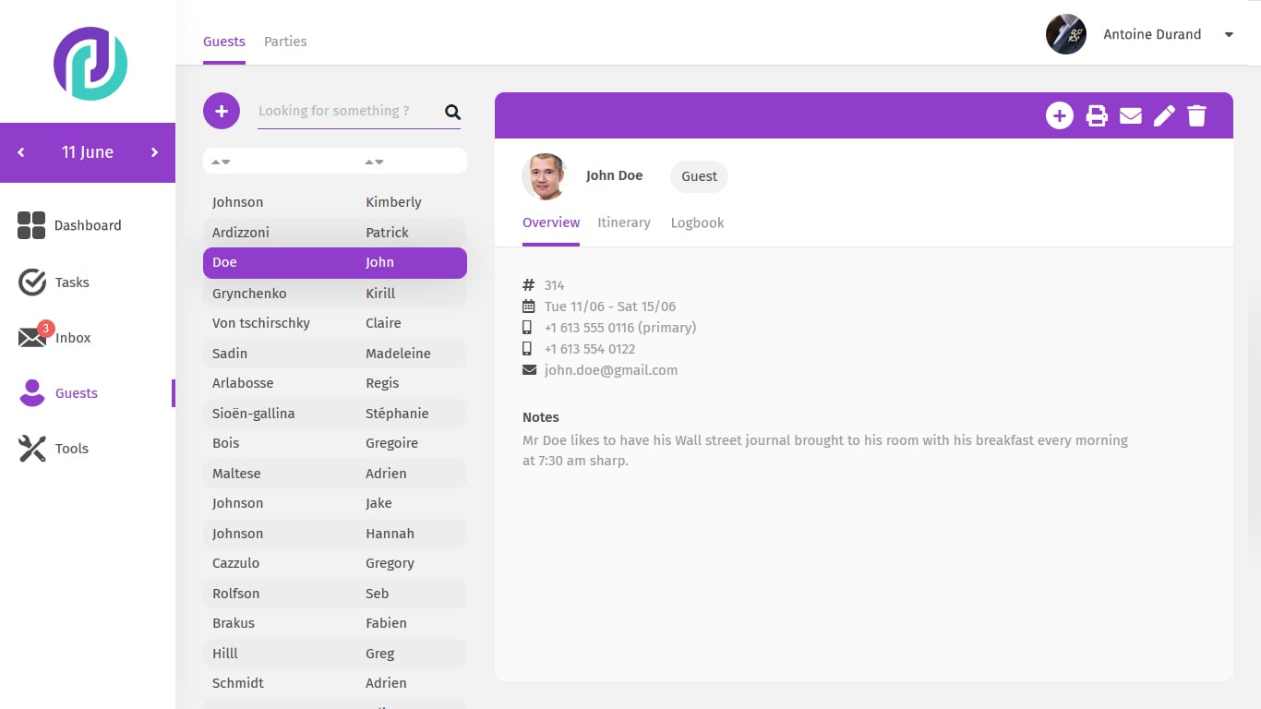Click the white plus icon in header

click(1060, 115)
